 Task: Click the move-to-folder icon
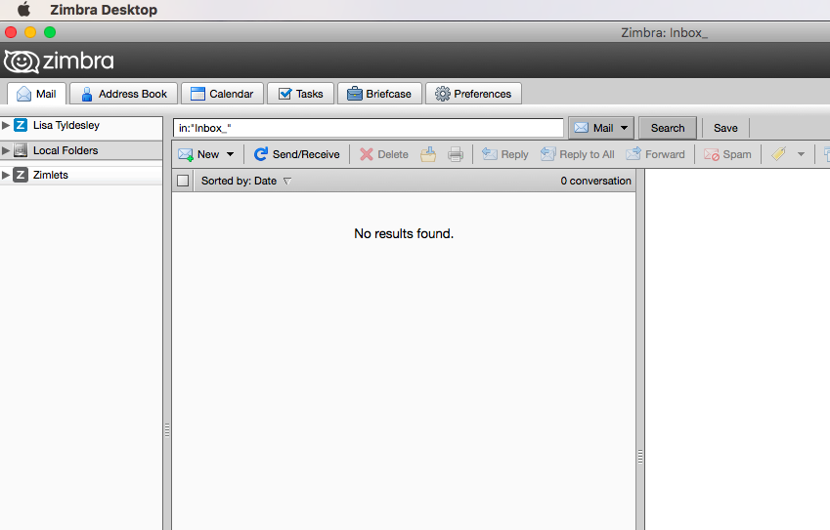[428, 154]
